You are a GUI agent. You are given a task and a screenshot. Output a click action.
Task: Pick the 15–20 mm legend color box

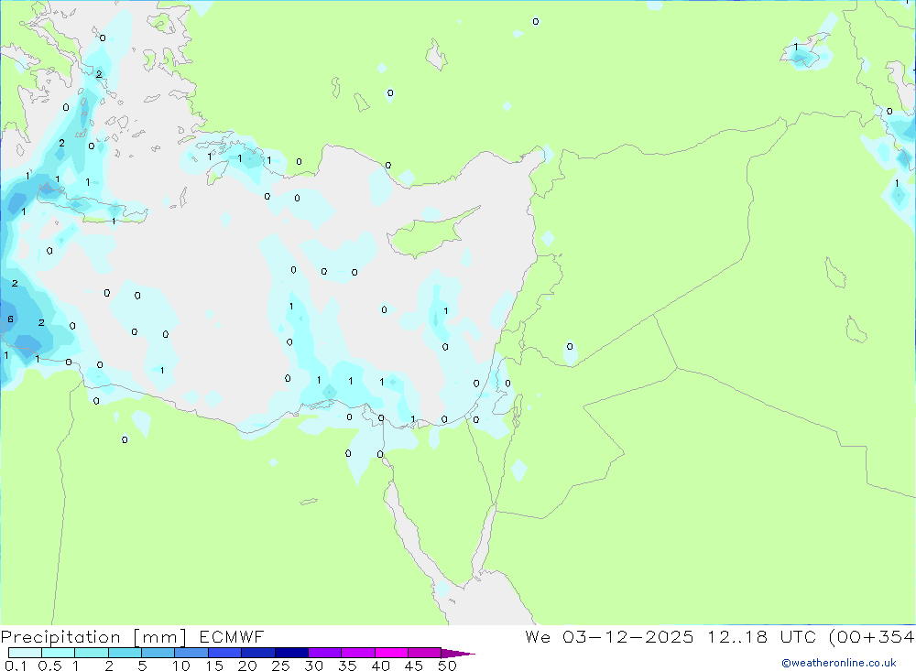pos(225,653)
